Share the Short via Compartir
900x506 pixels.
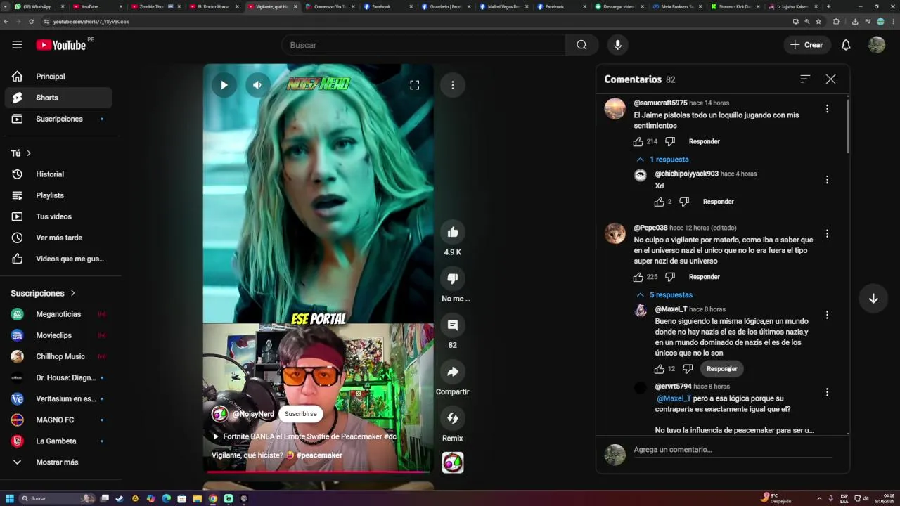click(x=452, y=372)
